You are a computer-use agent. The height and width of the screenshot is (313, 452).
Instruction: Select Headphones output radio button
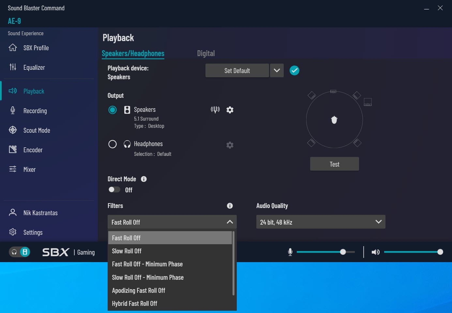[x=113, y=144]
